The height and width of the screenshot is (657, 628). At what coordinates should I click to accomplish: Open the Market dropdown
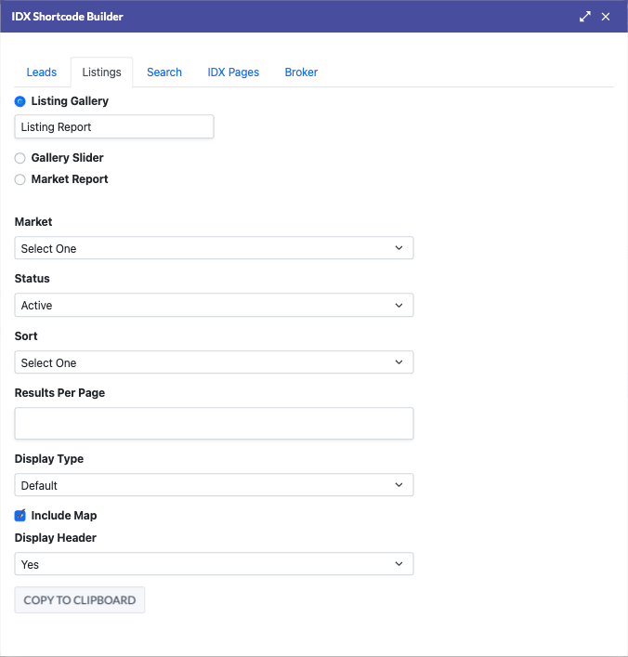click(214, 248)
